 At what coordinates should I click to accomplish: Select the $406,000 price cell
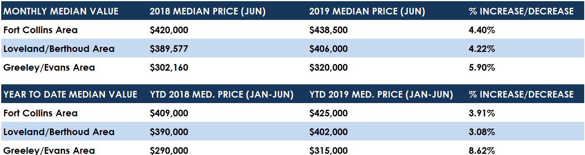click(328, 49)
